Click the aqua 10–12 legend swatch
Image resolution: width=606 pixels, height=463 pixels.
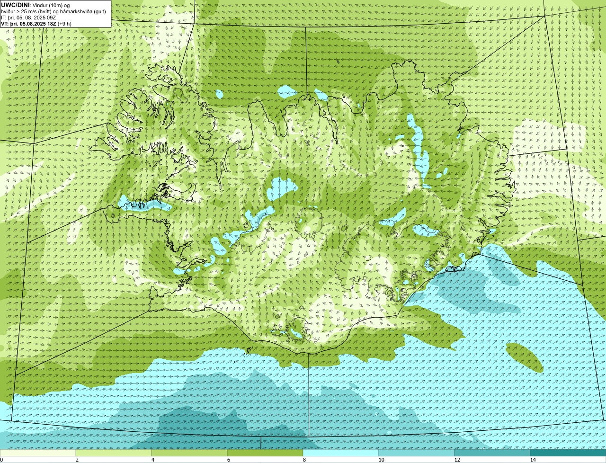417,453
